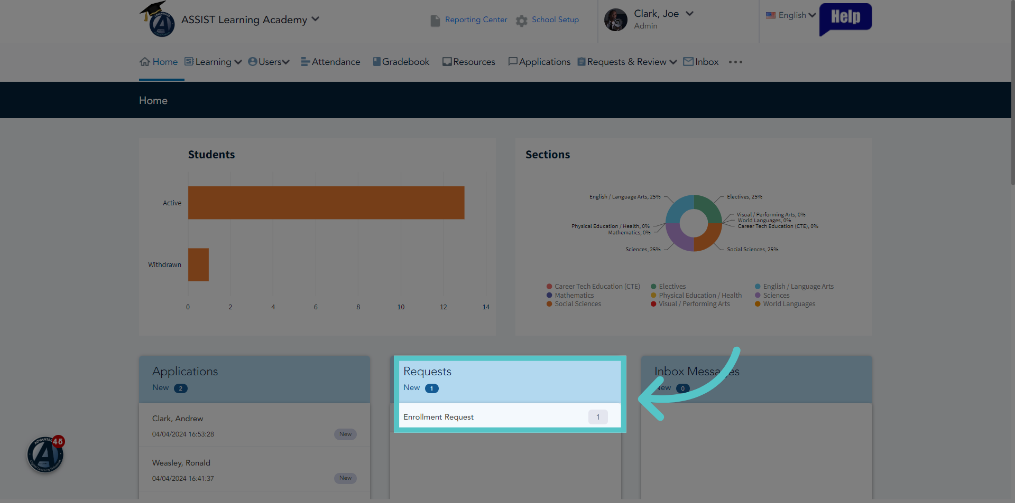Image resolution: width=1015 pixels, height=503 pixels.
Task: Expand the Users menu chevron
Action: [286, 62]
